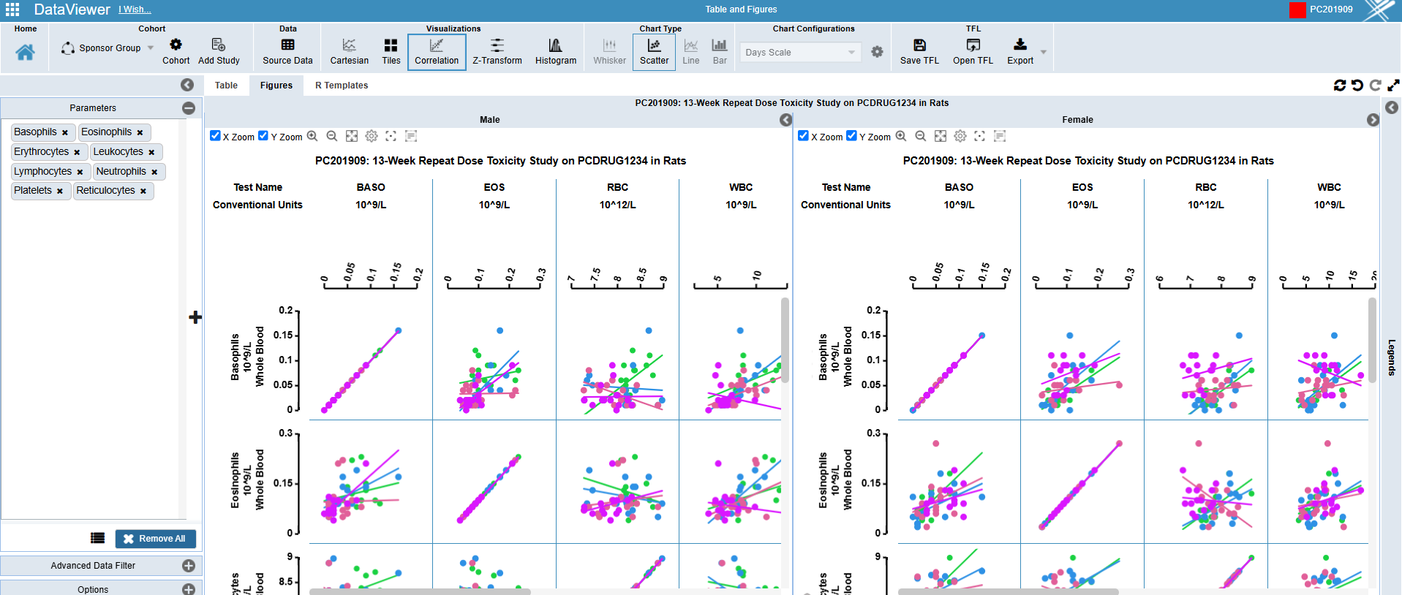Click the undo icon above the figures
Viewport: 1402px width, 595px height.
1357,86
